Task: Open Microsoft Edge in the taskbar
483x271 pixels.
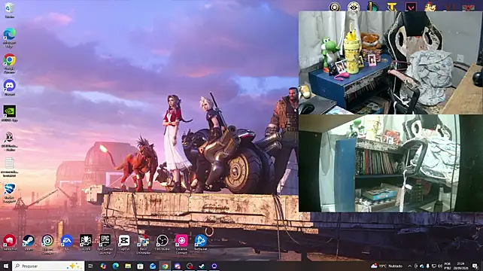Action: pos(116,266)
